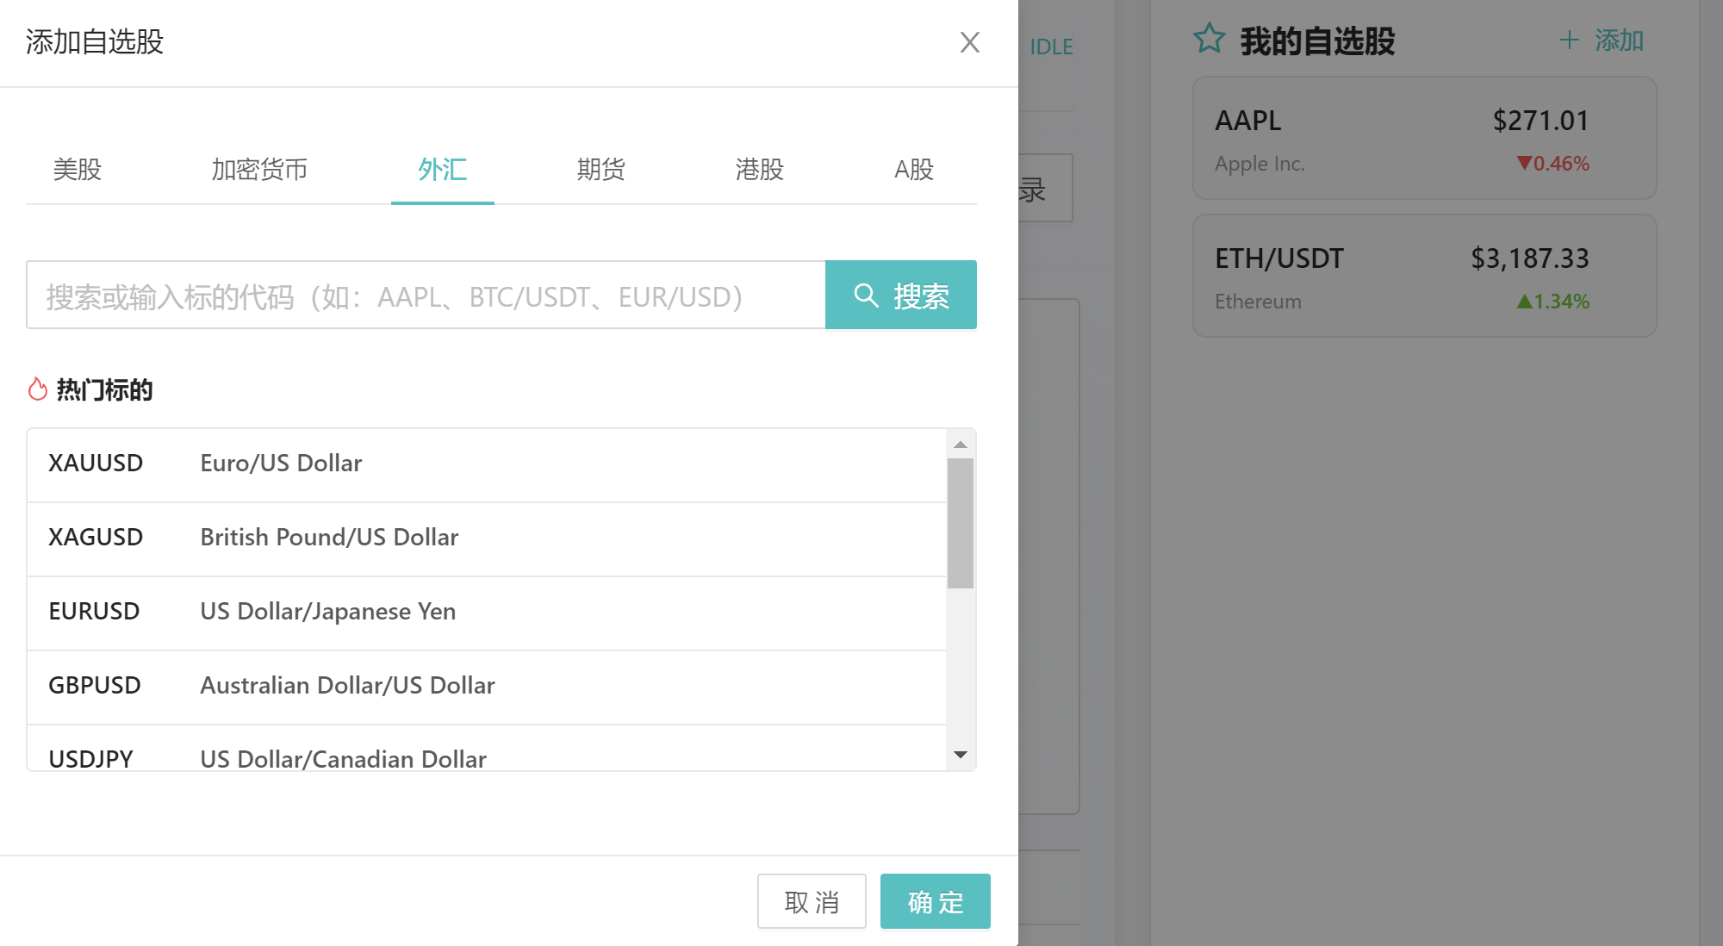Click the symbol list scrollbar thumb
Image resolution: width=1723 pixels, height=946 pixels.
(960, 523)
